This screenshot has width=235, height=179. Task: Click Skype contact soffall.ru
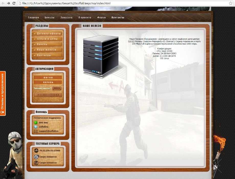[44, 127]
